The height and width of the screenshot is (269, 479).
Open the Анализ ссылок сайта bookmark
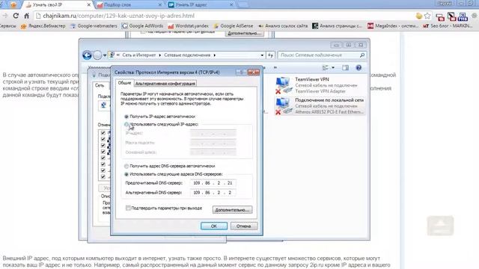click(283, 26)
